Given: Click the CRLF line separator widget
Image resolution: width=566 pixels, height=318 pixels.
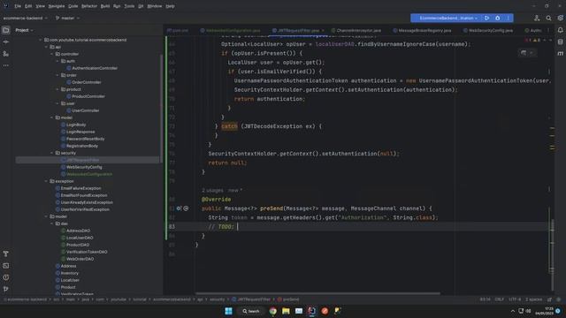Looking at the screenshot, I should point(499,299).
